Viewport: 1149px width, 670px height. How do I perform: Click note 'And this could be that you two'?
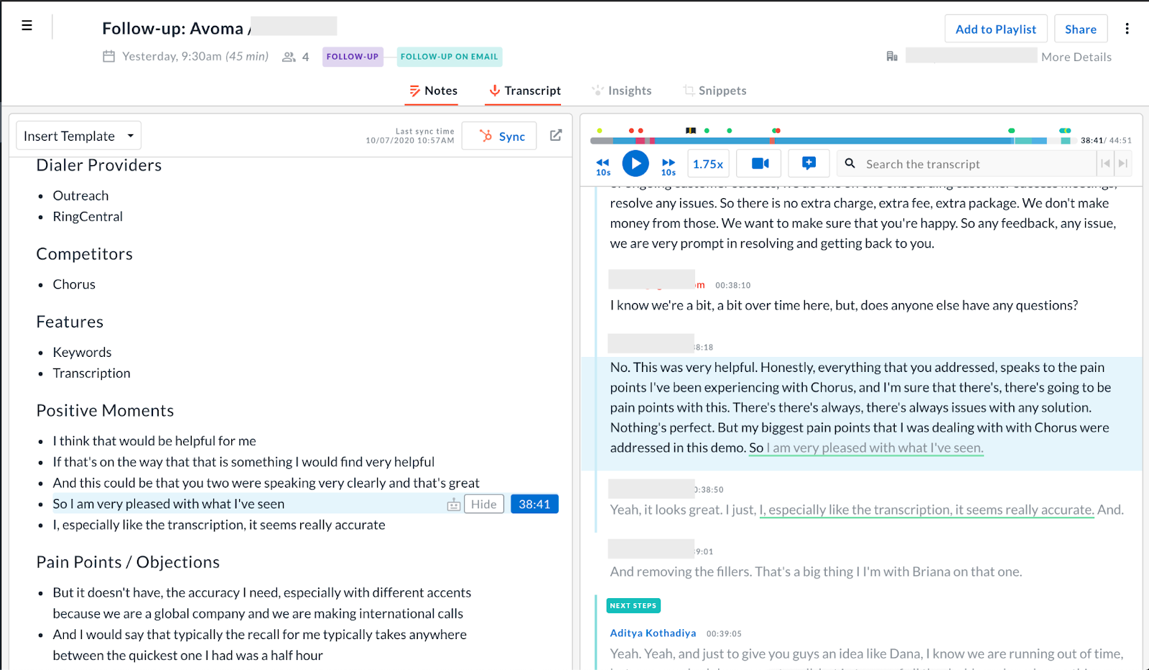pyautogui.click(x=266, y=483)
